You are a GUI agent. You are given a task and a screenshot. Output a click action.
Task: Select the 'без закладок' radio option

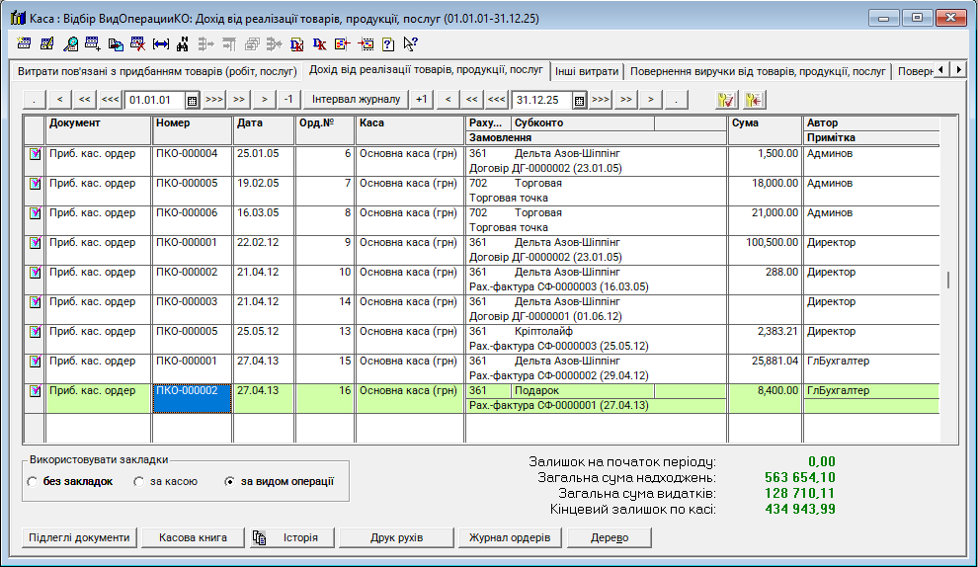click(33, 482)
